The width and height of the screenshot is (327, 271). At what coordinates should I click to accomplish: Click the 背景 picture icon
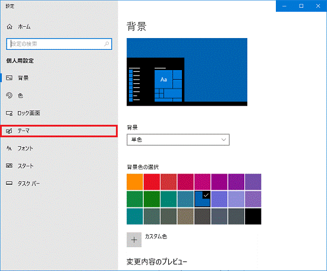pos(9,78)
